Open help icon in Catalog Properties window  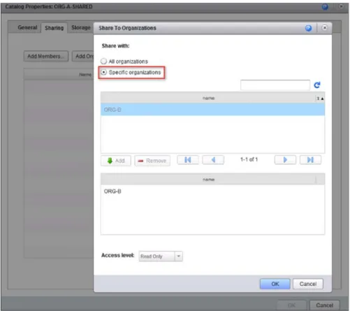tap(325, 7)
